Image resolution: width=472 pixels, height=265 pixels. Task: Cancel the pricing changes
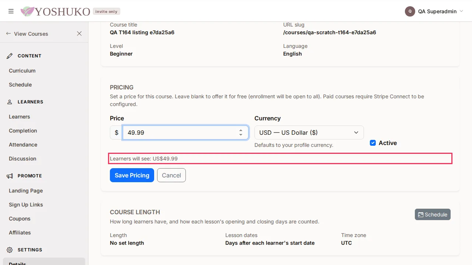pyautogui.click(x=171, y=175)
